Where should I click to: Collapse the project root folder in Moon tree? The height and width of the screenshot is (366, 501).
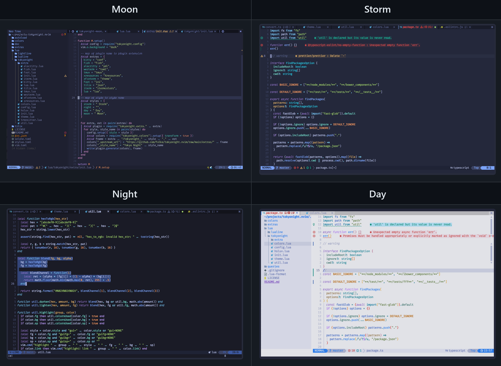30,35
